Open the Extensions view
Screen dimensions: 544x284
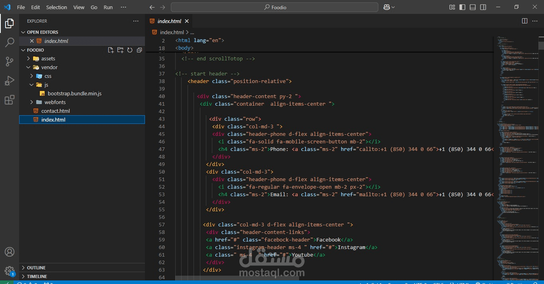tap(10, 100)
